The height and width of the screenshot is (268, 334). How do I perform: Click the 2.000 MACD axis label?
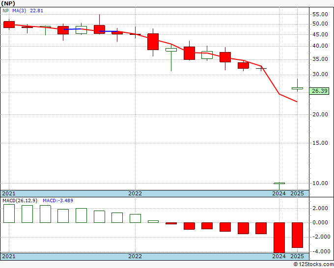(321, 209)
